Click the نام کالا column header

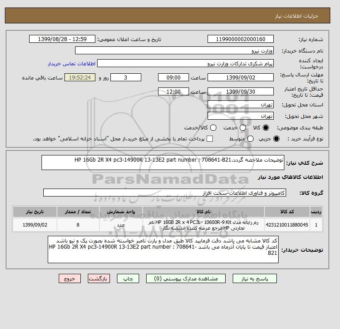coord(204,212)
